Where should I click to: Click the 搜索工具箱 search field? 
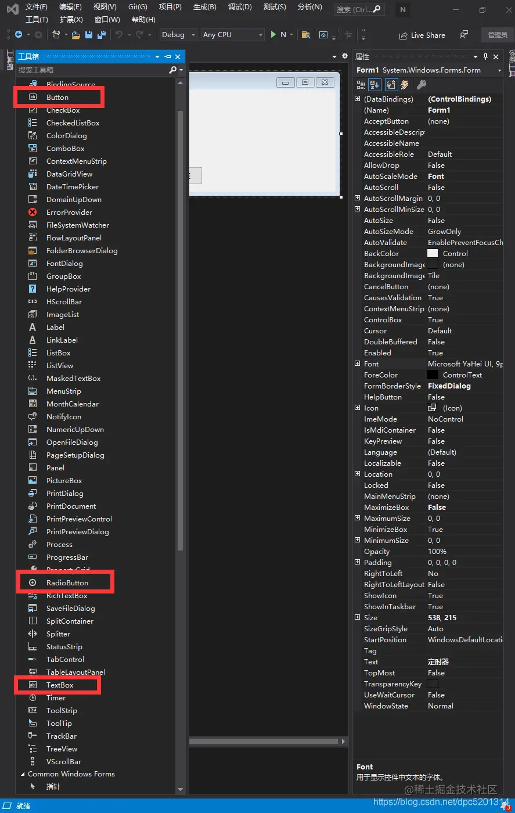(92, 70)
